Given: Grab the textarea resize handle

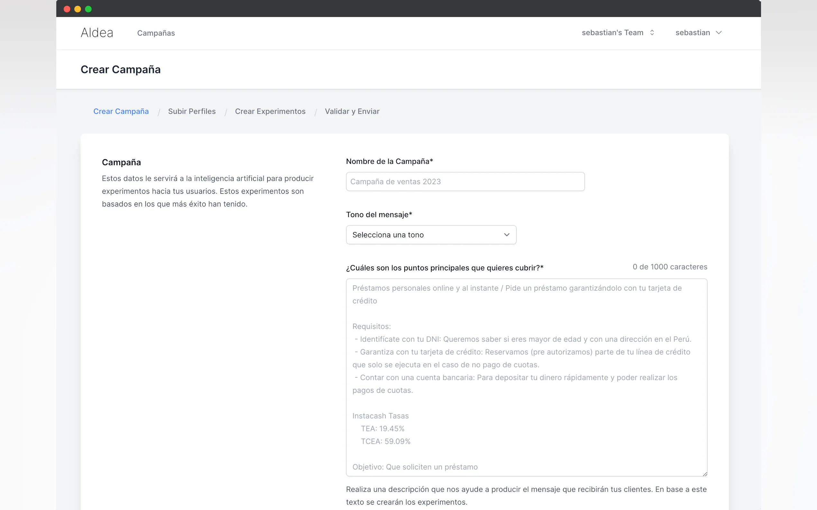Looking at the screenshot, I should point(705,474).
